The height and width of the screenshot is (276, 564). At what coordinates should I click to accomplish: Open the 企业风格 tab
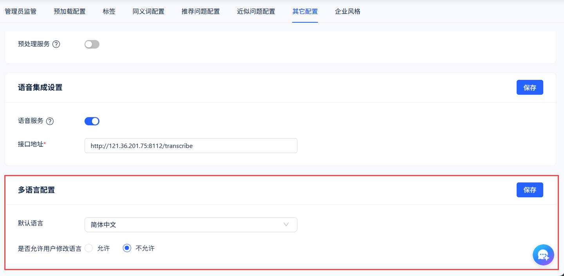click(x=348, y=11)
